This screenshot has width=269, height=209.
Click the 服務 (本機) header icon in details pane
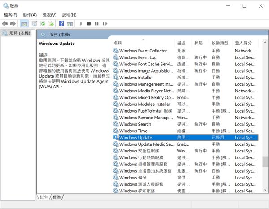[x=43, y=35]
